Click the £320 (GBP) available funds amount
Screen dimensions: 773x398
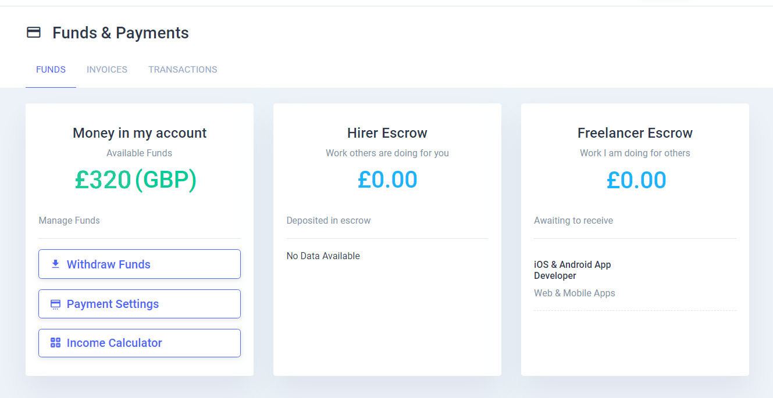[x=136, y=180]
